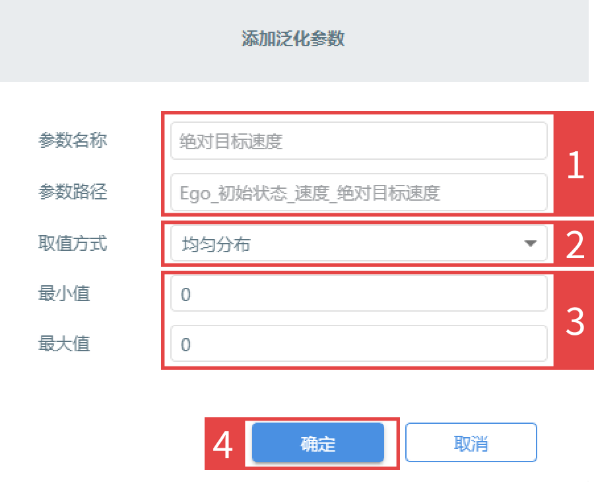Click the 添加泛化参数 dialog title
The image size is (594, 482).
pyautogui.click(x=293, y=39)
